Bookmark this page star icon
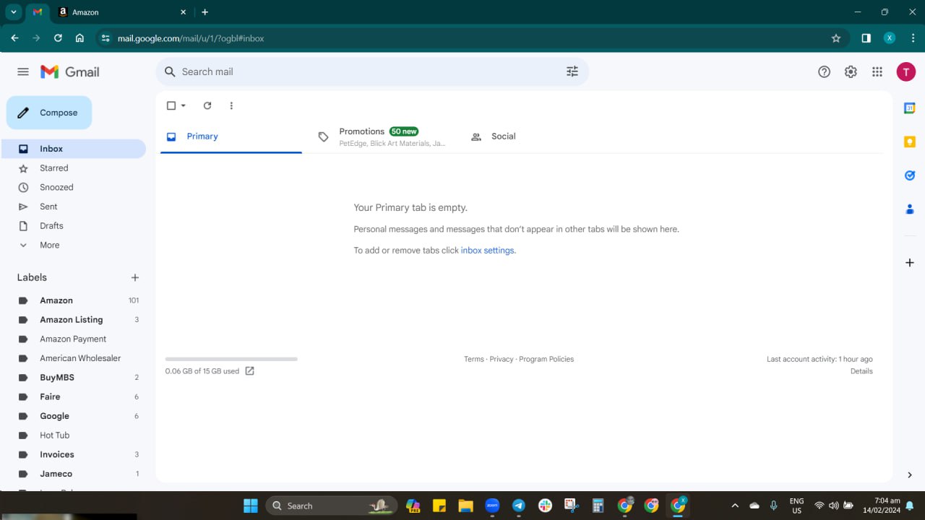This screenshot has height=520, width=925. point(836,38)
